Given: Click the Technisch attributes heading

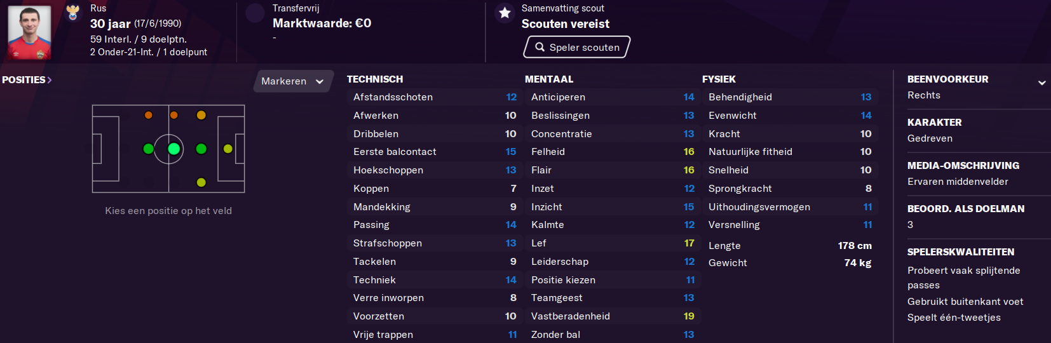Looking at the screenshot, I should [x=375, y=79].
